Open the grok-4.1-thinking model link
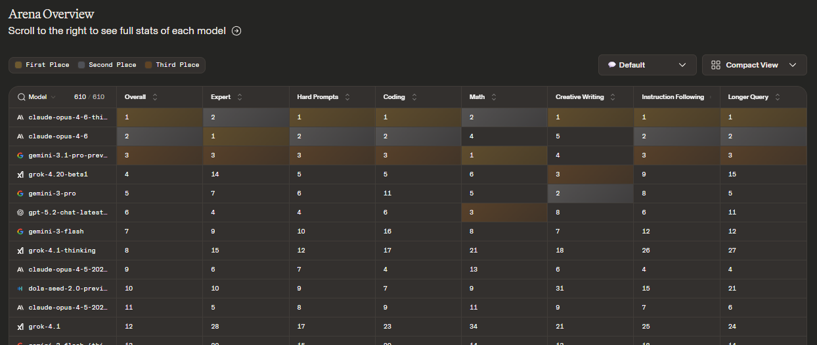The image size is (817, 345). pyautogui.click(x=62, y=251)
